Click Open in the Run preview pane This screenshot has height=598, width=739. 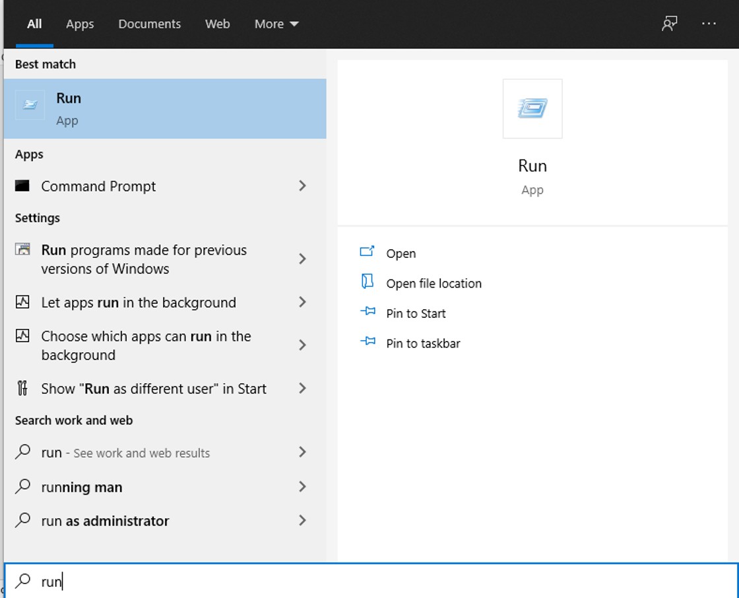coord(401,253)
